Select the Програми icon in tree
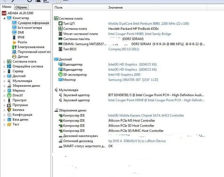This screenshot has height=177, width=224. (x=9, y=105)
